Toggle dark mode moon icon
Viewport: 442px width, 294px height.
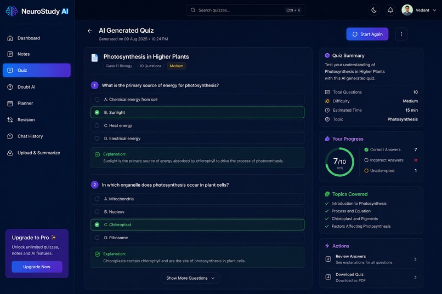[x=374, y=10]
